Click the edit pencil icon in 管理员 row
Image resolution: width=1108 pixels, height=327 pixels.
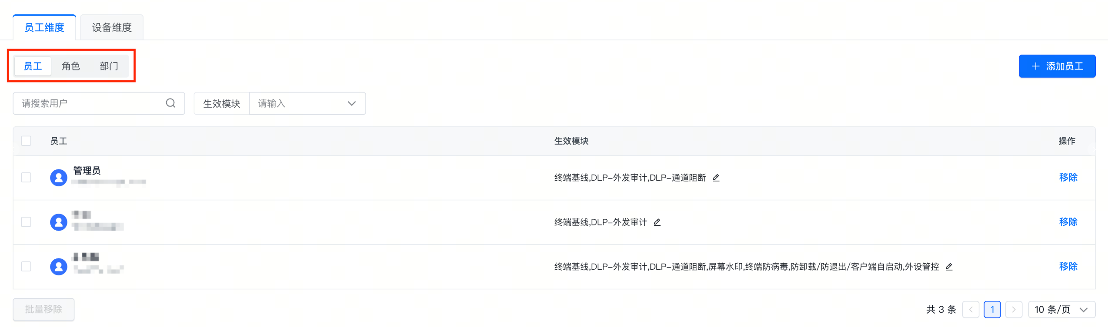tap(716, 178)
